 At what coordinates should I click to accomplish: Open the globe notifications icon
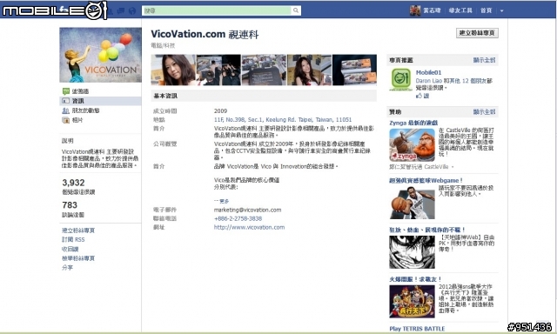[132, 11]
